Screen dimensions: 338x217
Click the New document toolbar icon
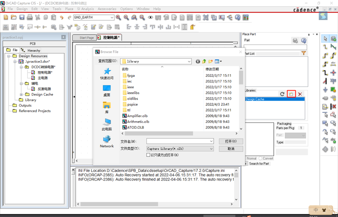(x=6, y=17)
